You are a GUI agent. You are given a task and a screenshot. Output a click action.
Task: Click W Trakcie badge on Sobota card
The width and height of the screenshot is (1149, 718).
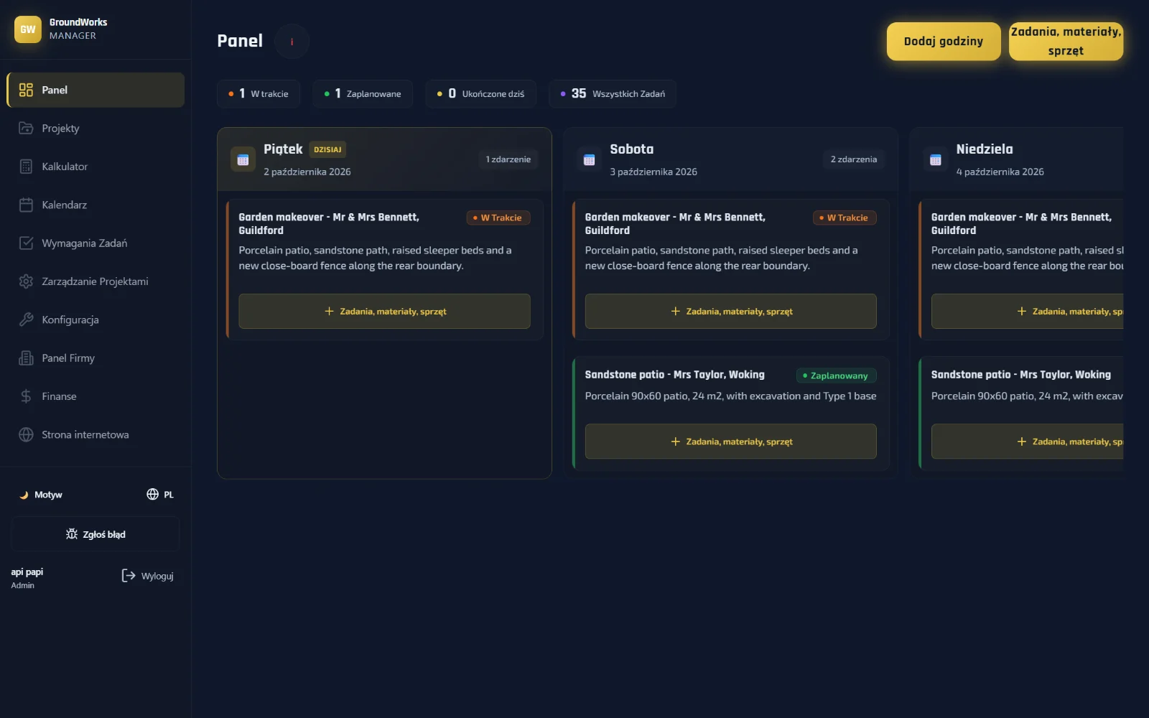[845, 218]
